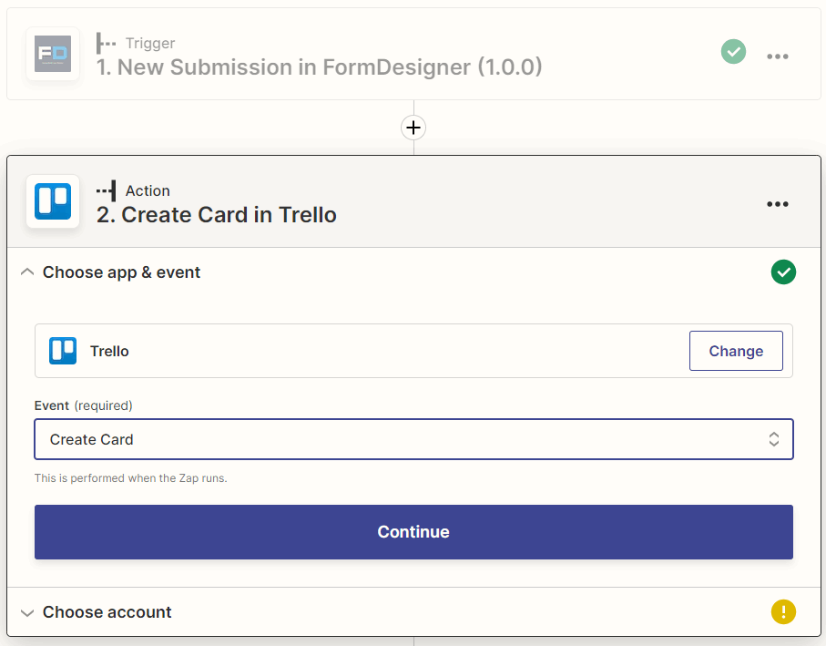Open the three-dot menu on the trigger step
Image resolution: width=826 pixels, height=646 pixels.
[x=777, y=56]
